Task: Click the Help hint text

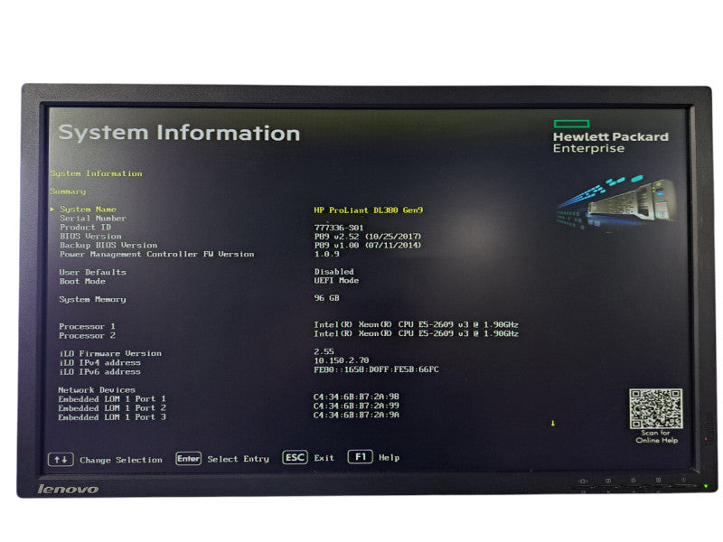Action: pos(389,457)
